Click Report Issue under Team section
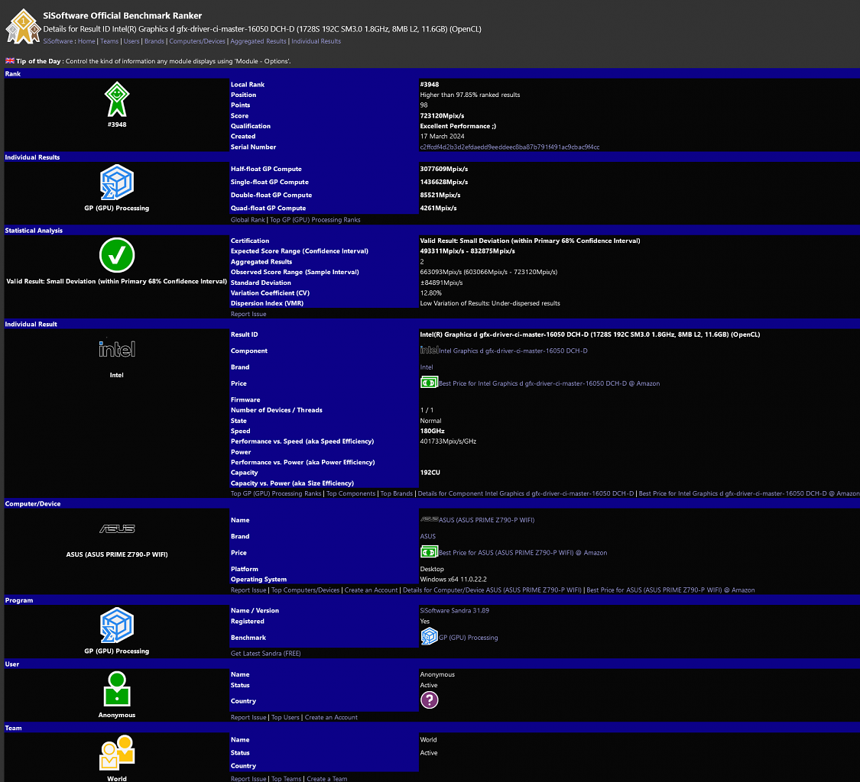The width and height of the screenshot is (860, 782). pos(248,779)
